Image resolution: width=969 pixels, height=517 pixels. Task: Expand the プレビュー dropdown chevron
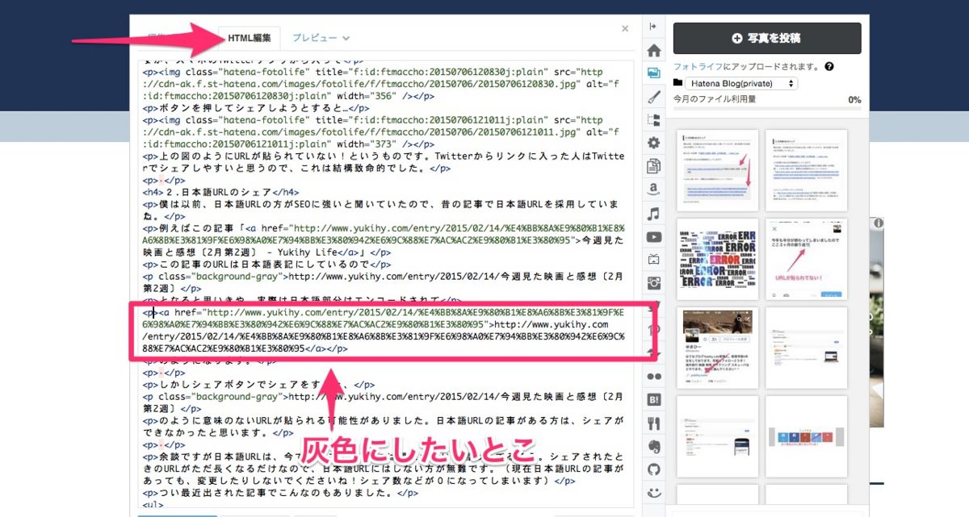346,38
